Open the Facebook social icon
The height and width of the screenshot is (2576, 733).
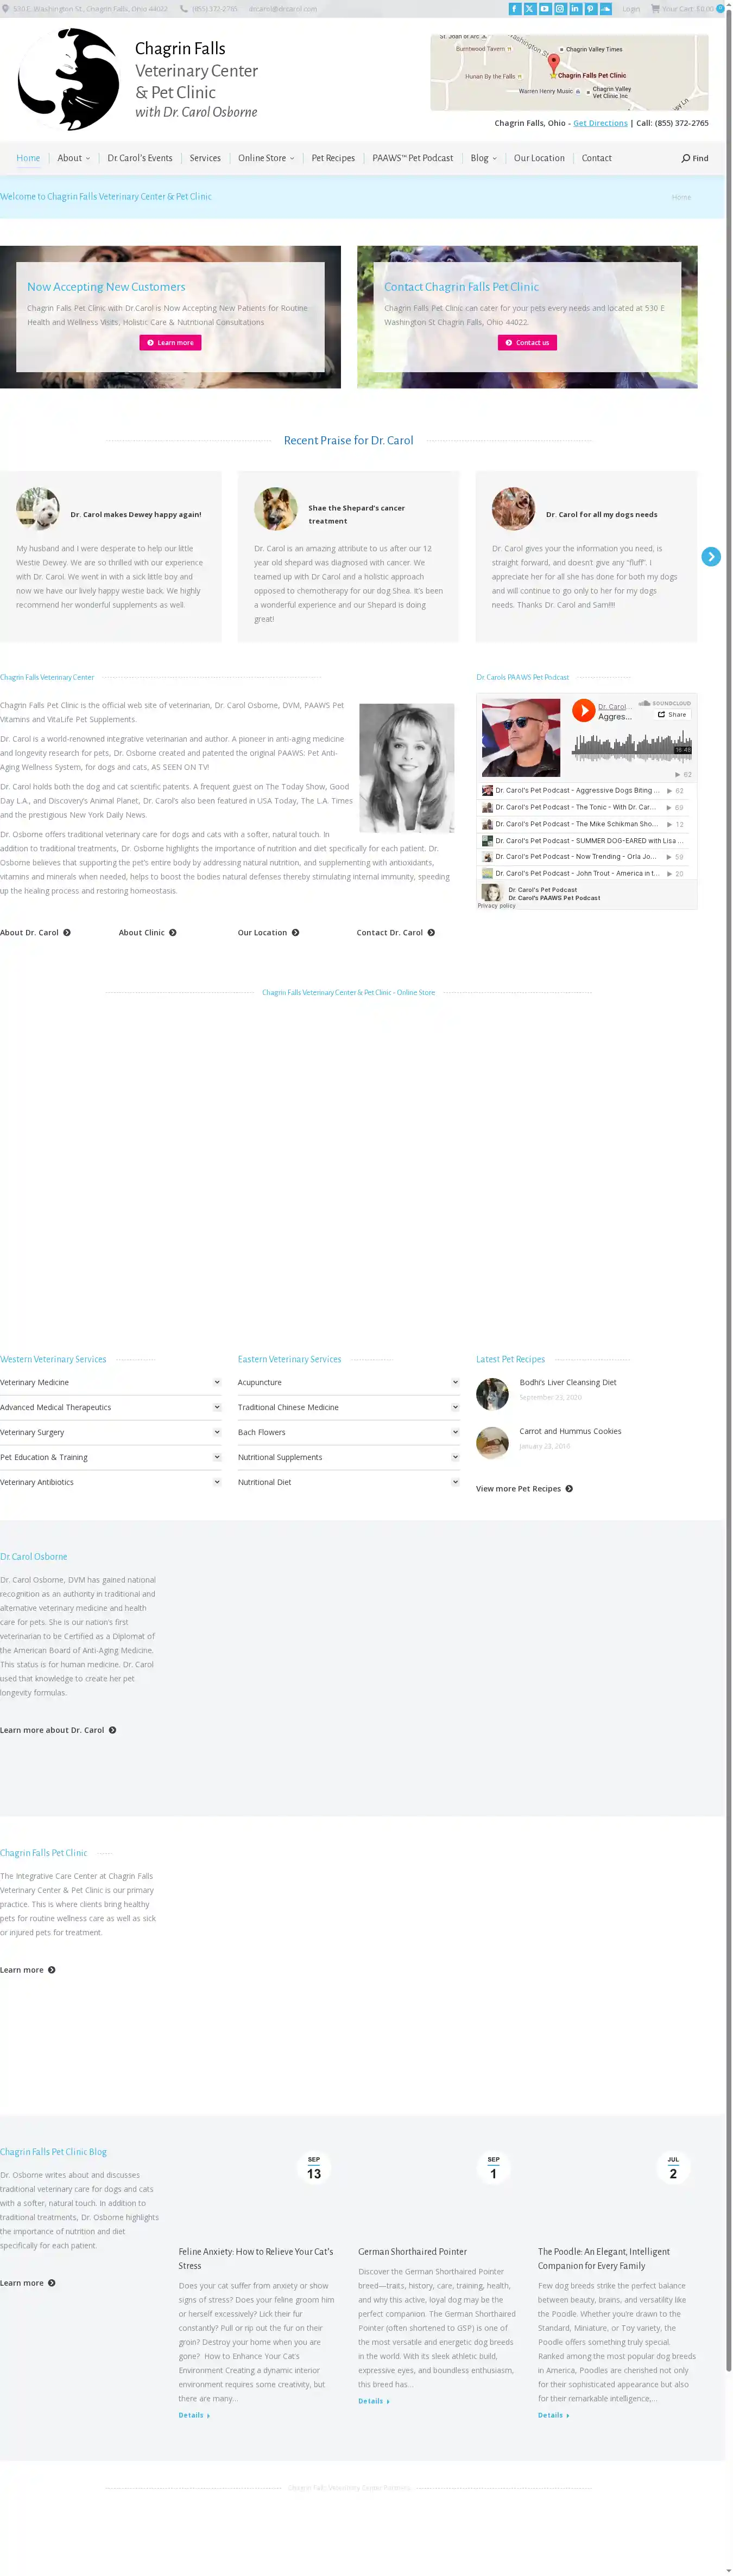coord(515,9)
